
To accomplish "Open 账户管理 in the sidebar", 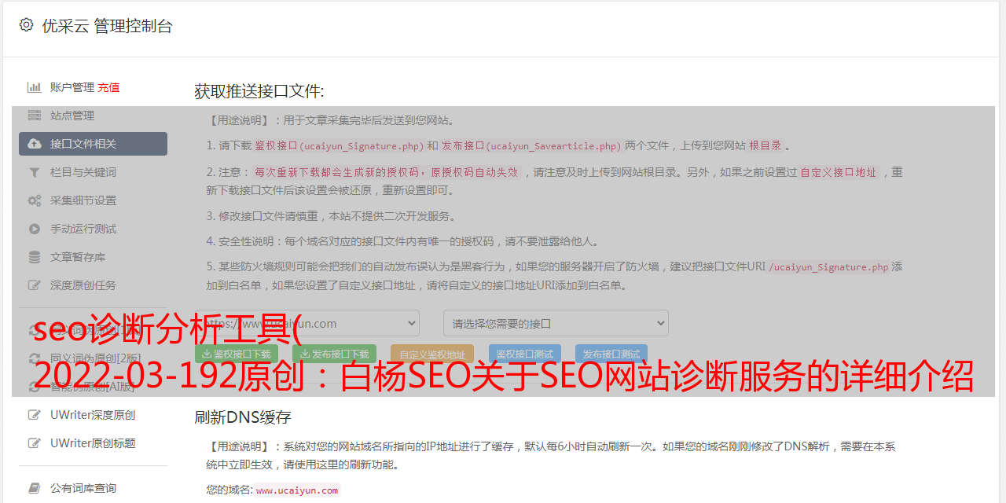I will click(x=72, y=87).
